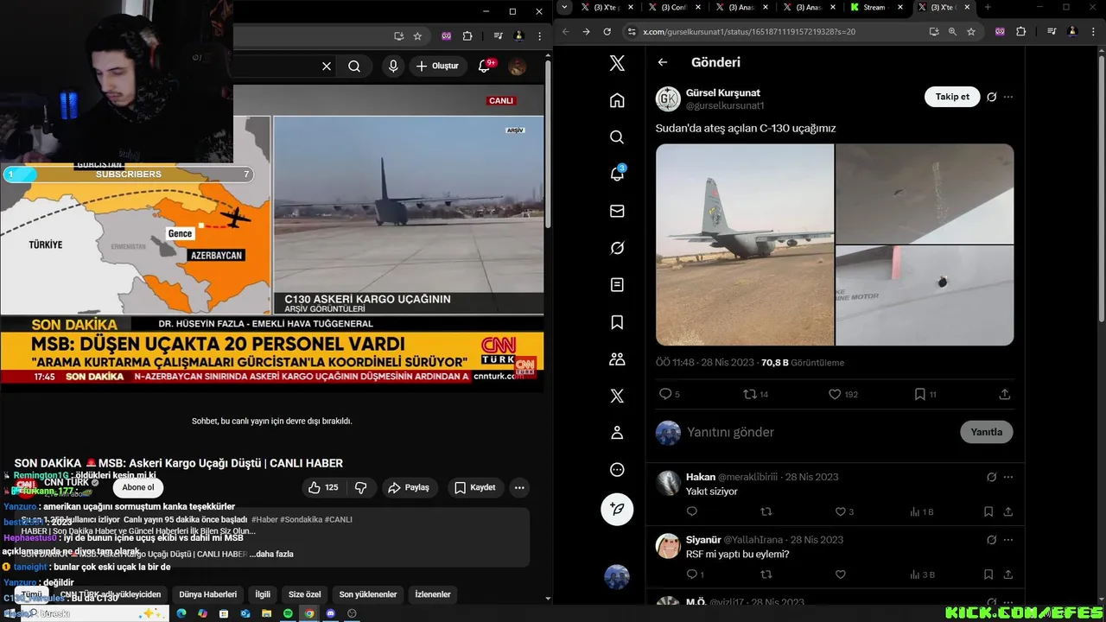
Task: Open more options on Gürsel Kurşunat's post
Action: 1008,97
